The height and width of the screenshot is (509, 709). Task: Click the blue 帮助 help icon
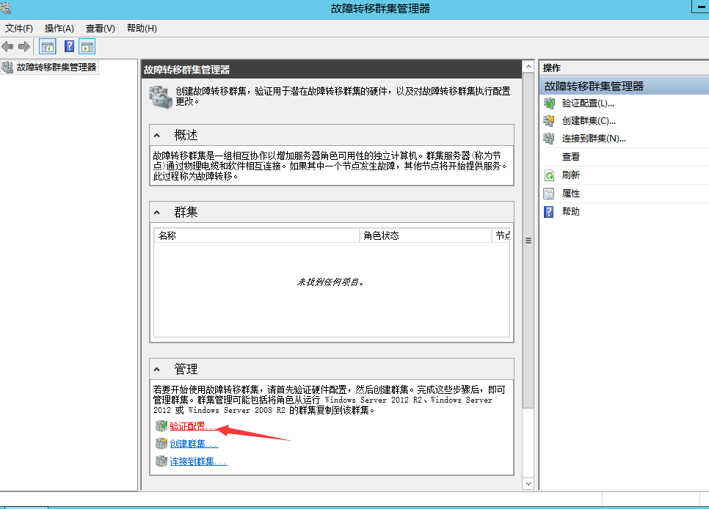549,211
